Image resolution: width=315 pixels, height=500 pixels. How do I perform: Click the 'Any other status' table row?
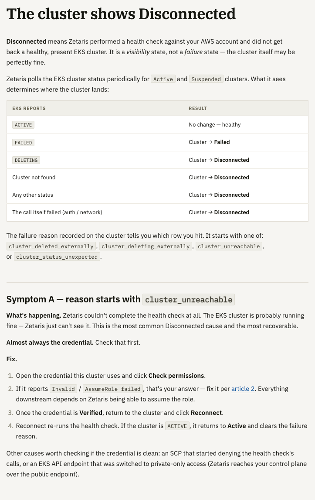tap(157, 195)
